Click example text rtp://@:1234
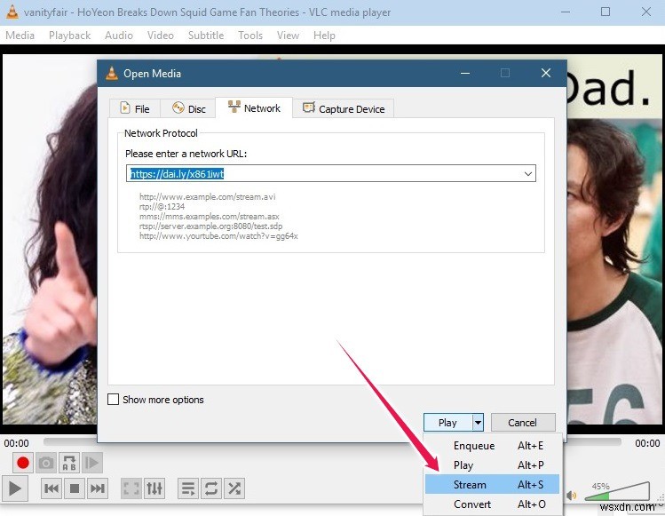 click(162, 207)
